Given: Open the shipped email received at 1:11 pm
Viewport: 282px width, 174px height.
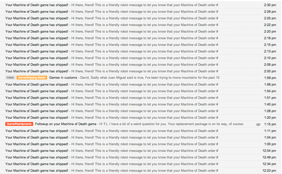Looking at the screenshot, I should 141,131.
